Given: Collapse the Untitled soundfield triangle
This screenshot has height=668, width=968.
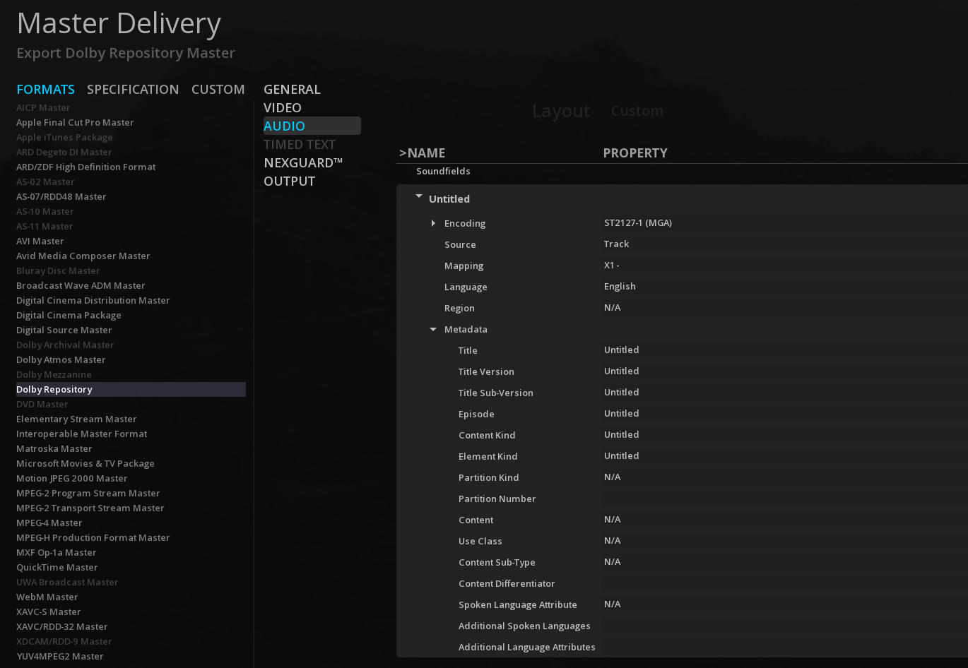Looking at the screenshot, I should [419, 197].
